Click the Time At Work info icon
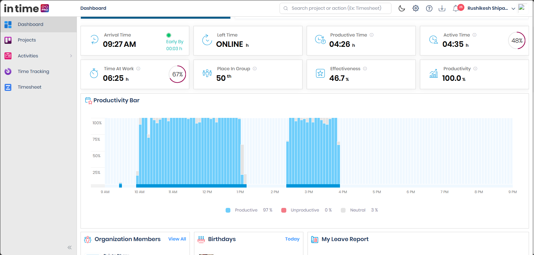This screenshot has height=255, width=534. [x=138, y=69]
